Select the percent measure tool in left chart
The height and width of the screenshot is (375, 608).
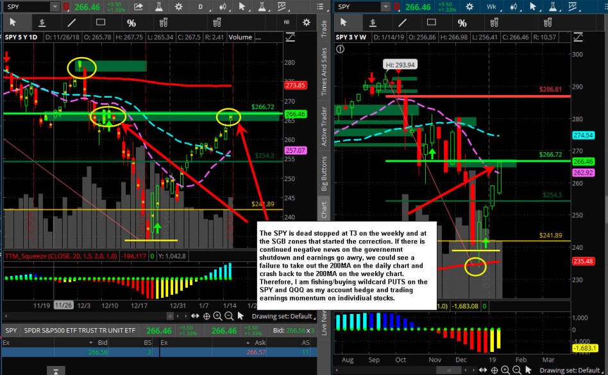pyautogui.click(x=131, y=23)
